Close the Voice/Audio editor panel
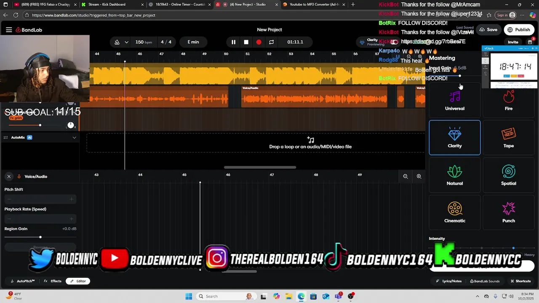Screen dimensions: 539x303 click(9, 176)
